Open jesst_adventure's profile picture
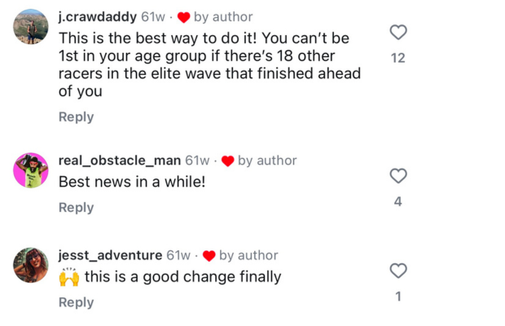 31,265
